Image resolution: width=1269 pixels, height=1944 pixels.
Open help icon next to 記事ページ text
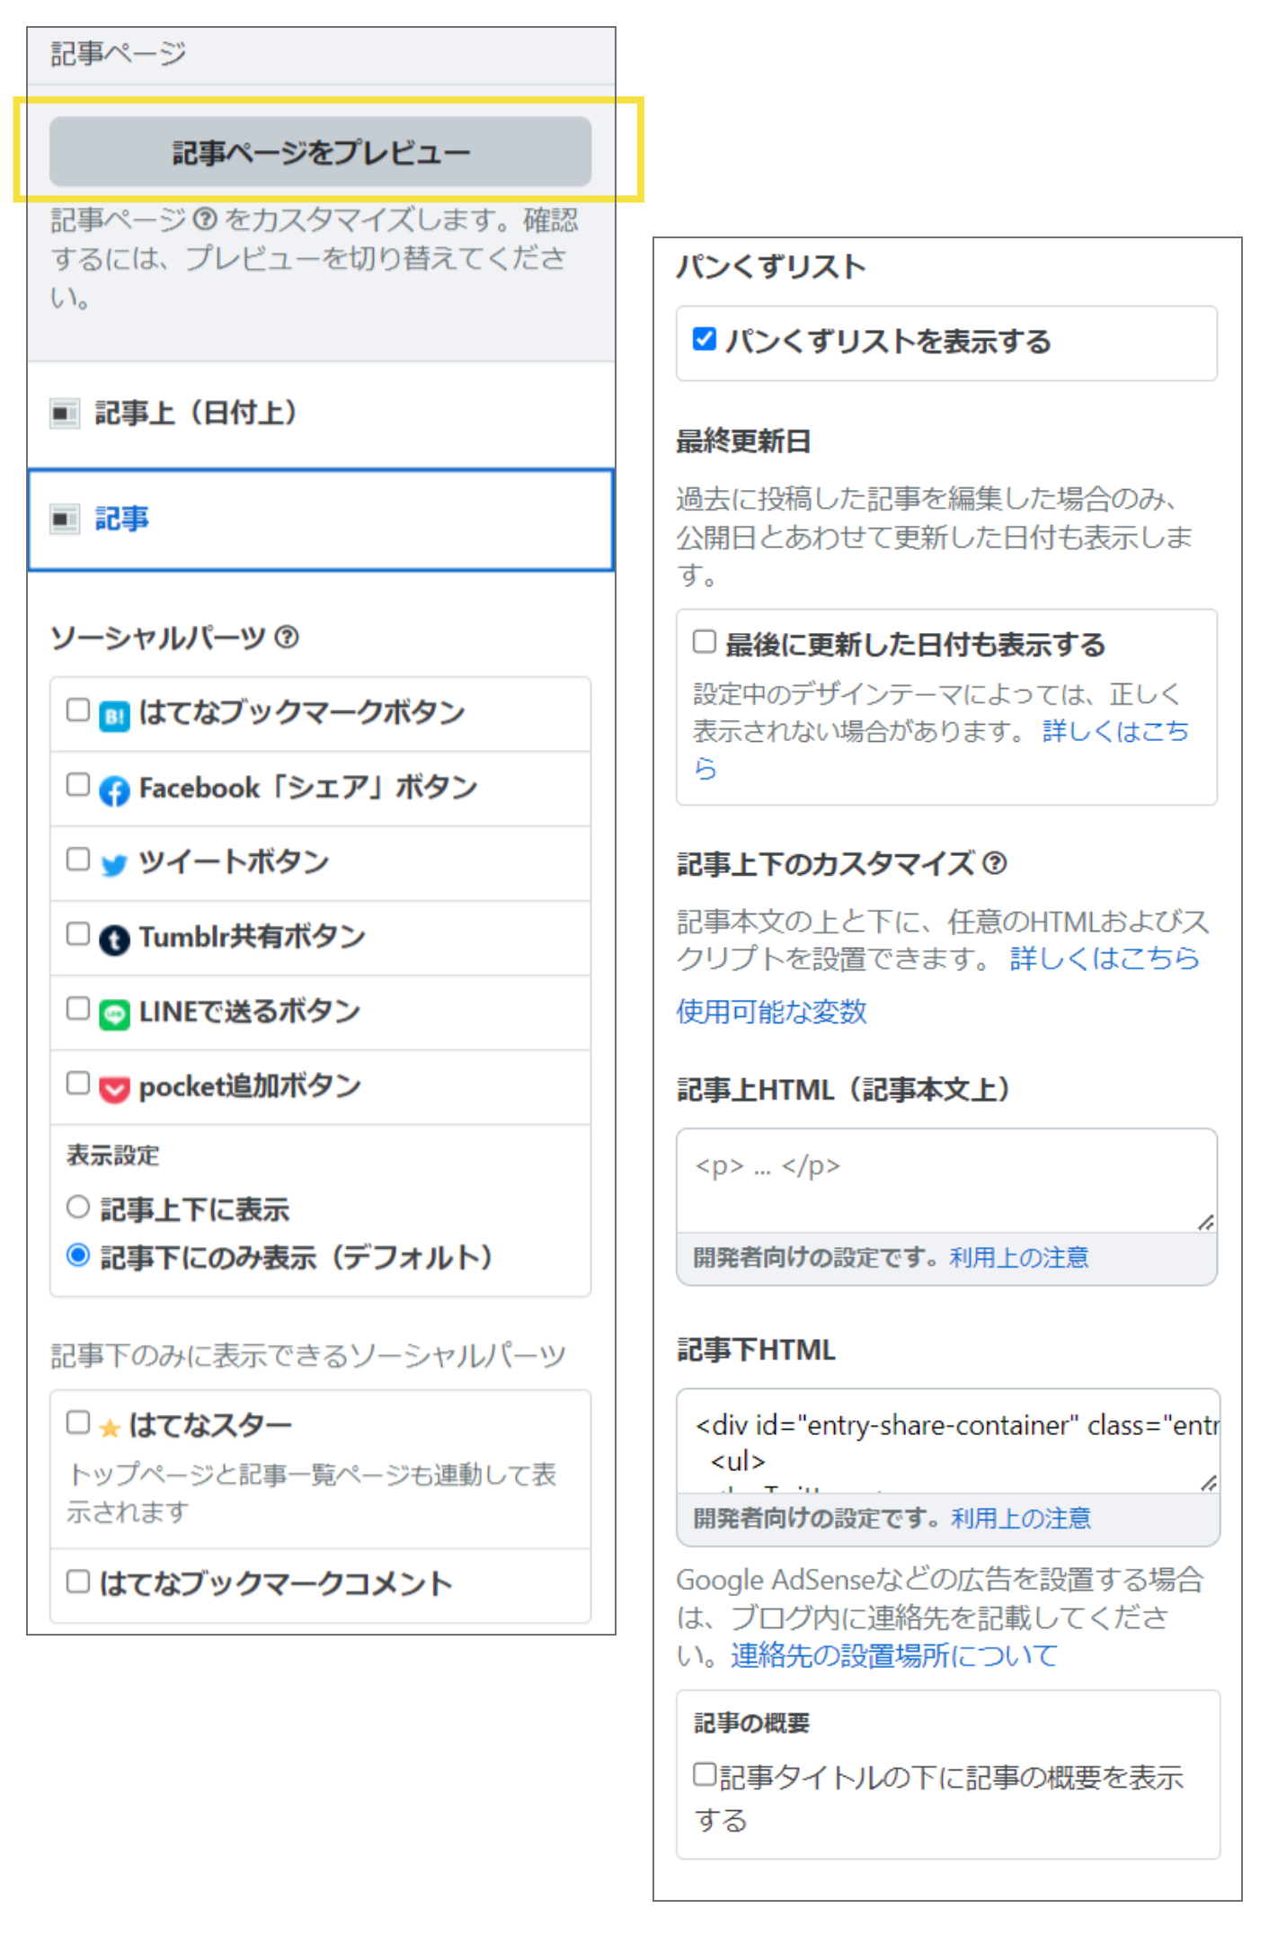[x=205, y=219]
